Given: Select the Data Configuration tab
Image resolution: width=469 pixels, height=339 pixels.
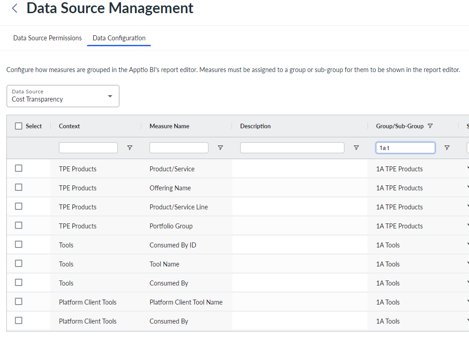Looking at the screenshot, I should coord(119,38).
